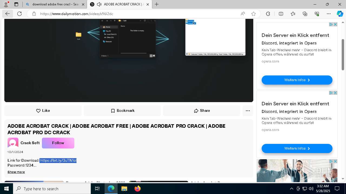Screen dimensions: 346x194
Task: Click the first Weitere Infos ad button
Action: pyautogui.click(x=297, y=80)
